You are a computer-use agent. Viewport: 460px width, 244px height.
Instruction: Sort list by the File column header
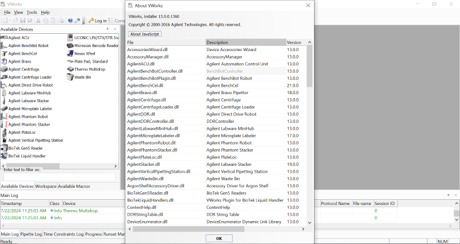(x=166, y=42)
